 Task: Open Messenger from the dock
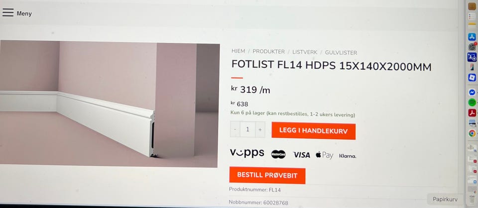[x=472, y=92]
